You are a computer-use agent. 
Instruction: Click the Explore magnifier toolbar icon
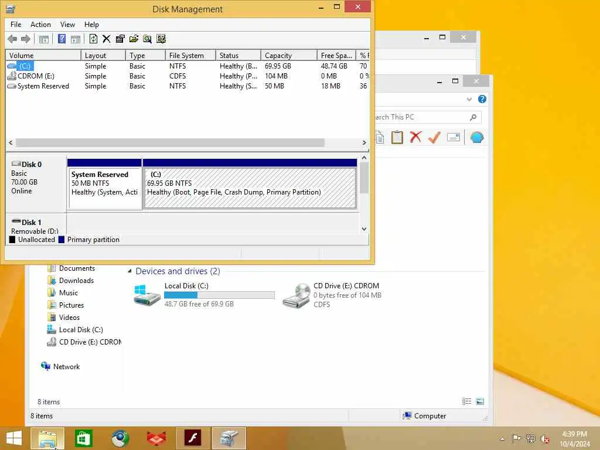(147, 39)
